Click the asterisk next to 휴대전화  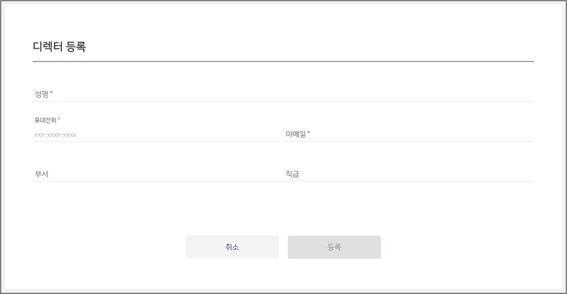point(59,119)
